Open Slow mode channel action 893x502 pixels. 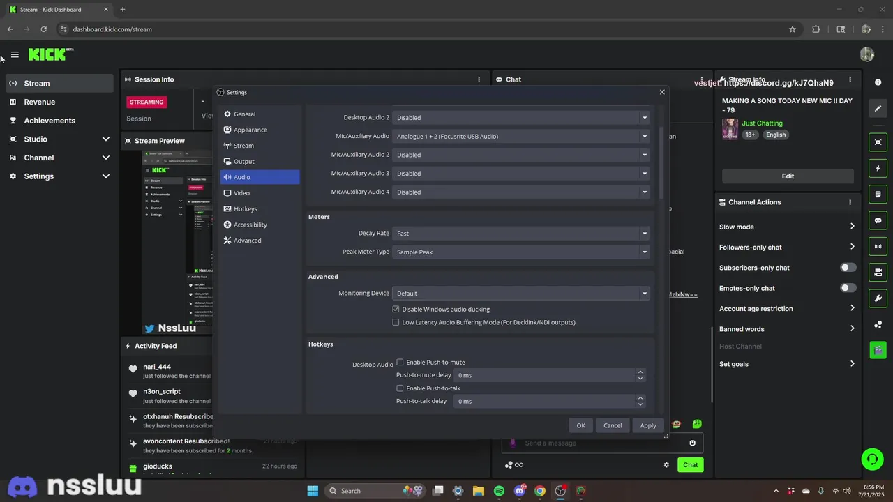[x=787, y=227]
